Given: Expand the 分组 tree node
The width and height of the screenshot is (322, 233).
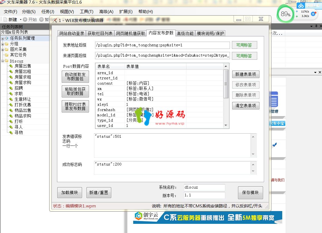Looking at the screenshot, I should (x=3, y=44).
